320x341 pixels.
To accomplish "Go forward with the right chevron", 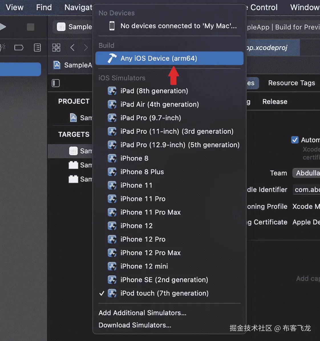I will (86, 47).
